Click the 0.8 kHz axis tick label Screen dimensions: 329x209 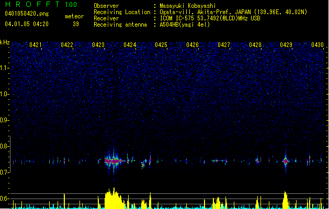(4, 146)
